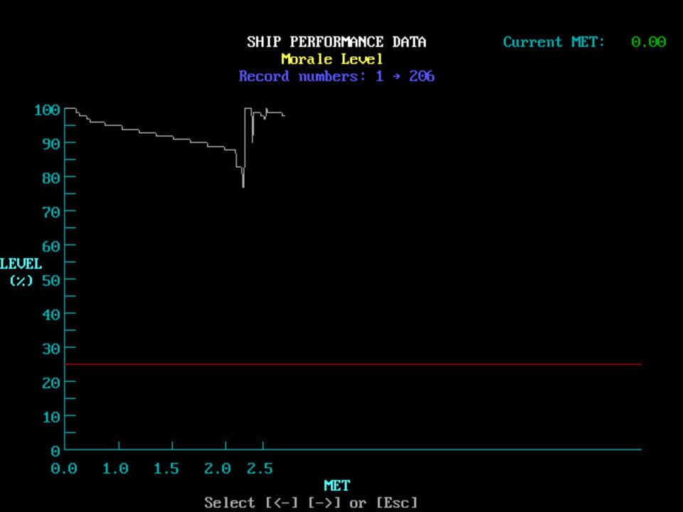The width and height of the screenshot is (683, 512).
Task: Select the [Esc] option at bottom
Action: tap(396, 503)
